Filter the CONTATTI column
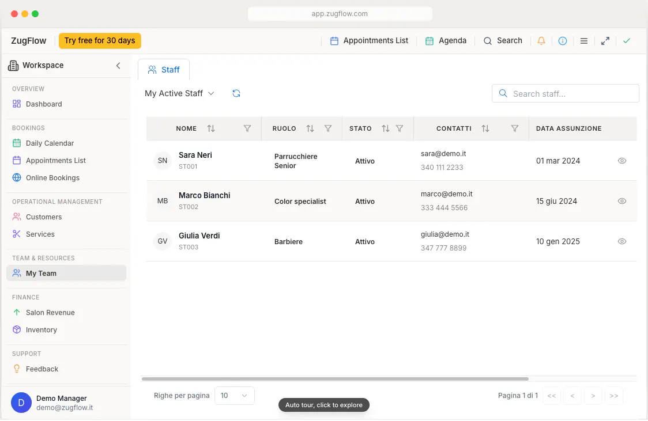Viewport: 648px width, 421px height. coord(514,128)
